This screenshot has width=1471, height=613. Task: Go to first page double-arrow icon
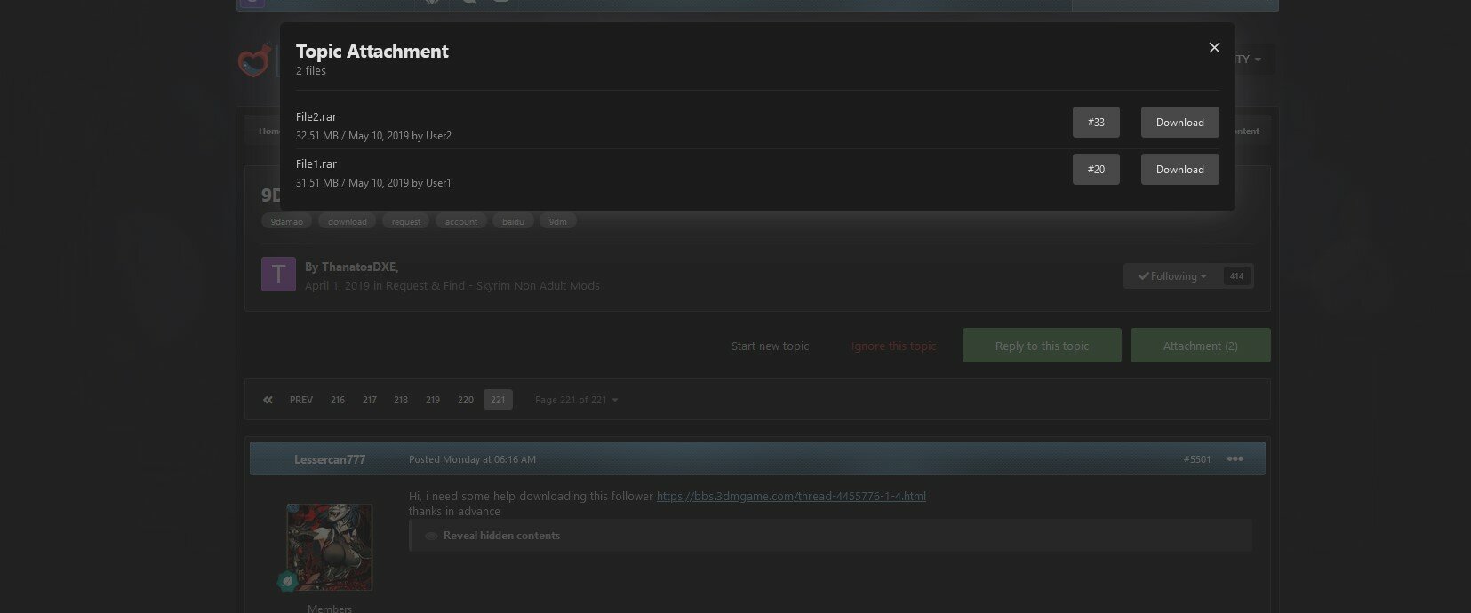pyautogui.click(x=268, y=400)
